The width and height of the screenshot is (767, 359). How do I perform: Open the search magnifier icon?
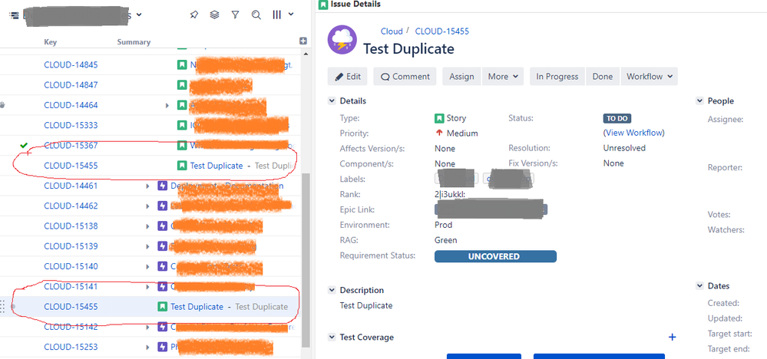(256, 15)
